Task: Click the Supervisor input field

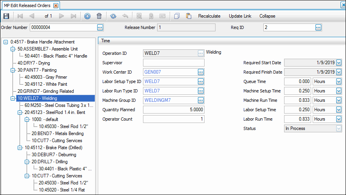Action: pyautogui.click(x=174, y=63)
